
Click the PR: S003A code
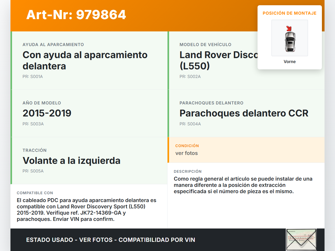[x=33, y=124]
